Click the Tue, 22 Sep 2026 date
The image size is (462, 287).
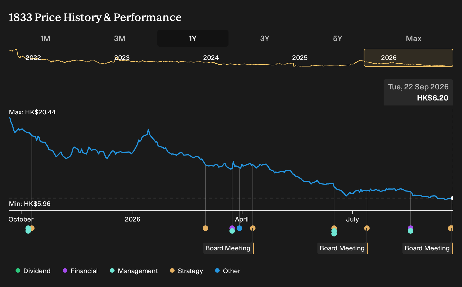[x=418, y=87]
